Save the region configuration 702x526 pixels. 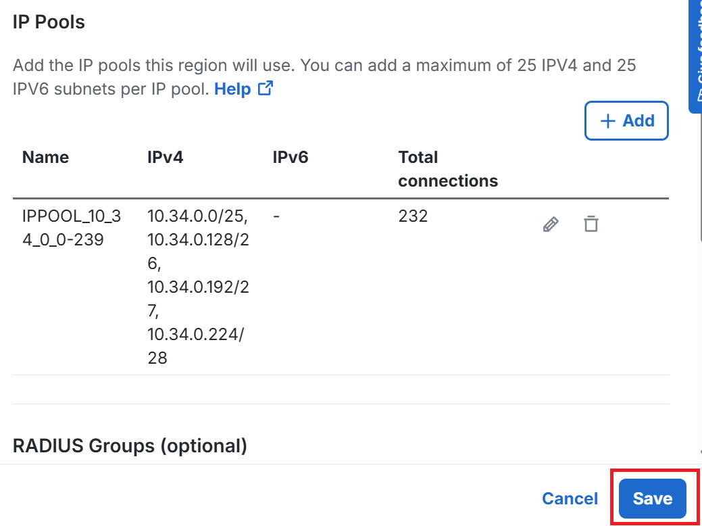click(x=652, y=499)
